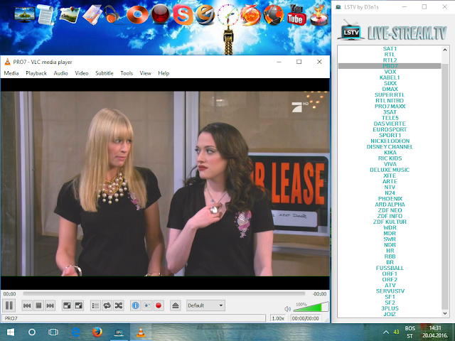Image resolution: width=455 pixels, height=341 pixels.
Task: Open the Subtitle menu
Action: pos(105,73)
